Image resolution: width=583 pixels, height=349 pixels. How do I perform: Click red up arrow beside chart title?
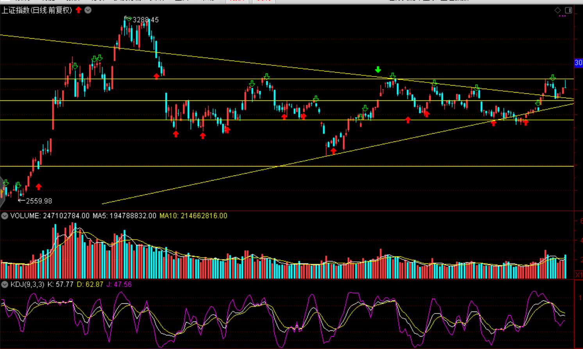(79, 10)
